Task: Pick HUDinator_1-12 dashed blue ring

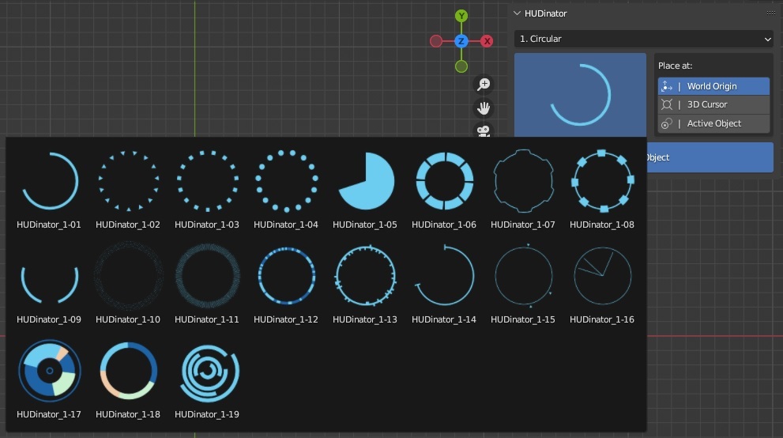Action: pos(286,276)
